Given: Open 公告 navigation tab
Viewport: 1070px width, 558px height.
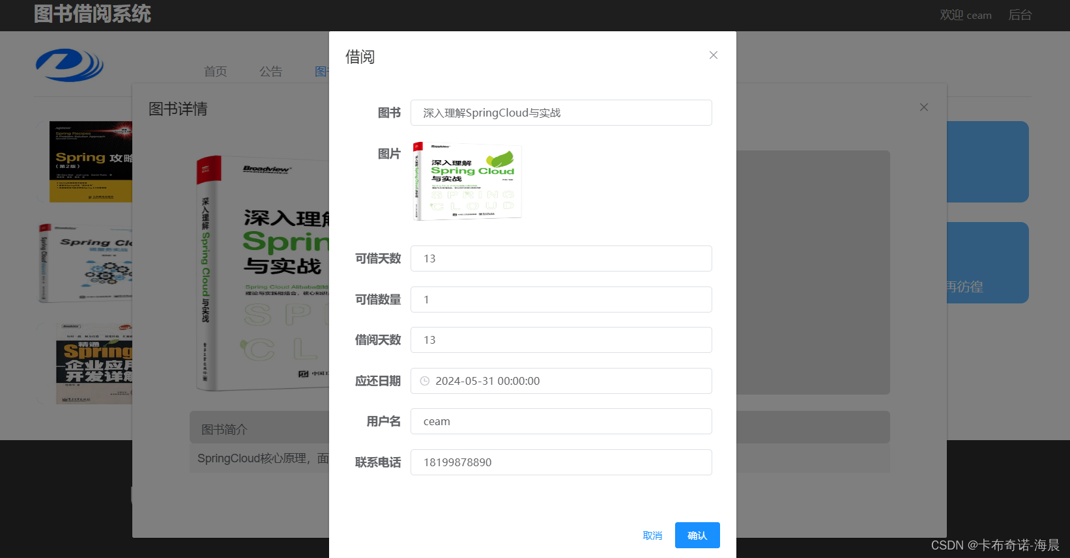Looking at the screenshot, I should (271, 72).
